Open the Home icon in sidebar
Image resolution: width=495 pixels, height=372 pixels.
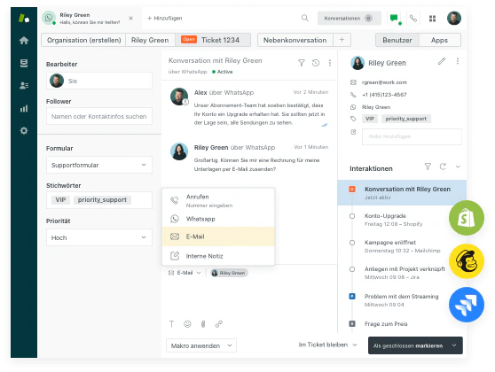click(24, 41)
